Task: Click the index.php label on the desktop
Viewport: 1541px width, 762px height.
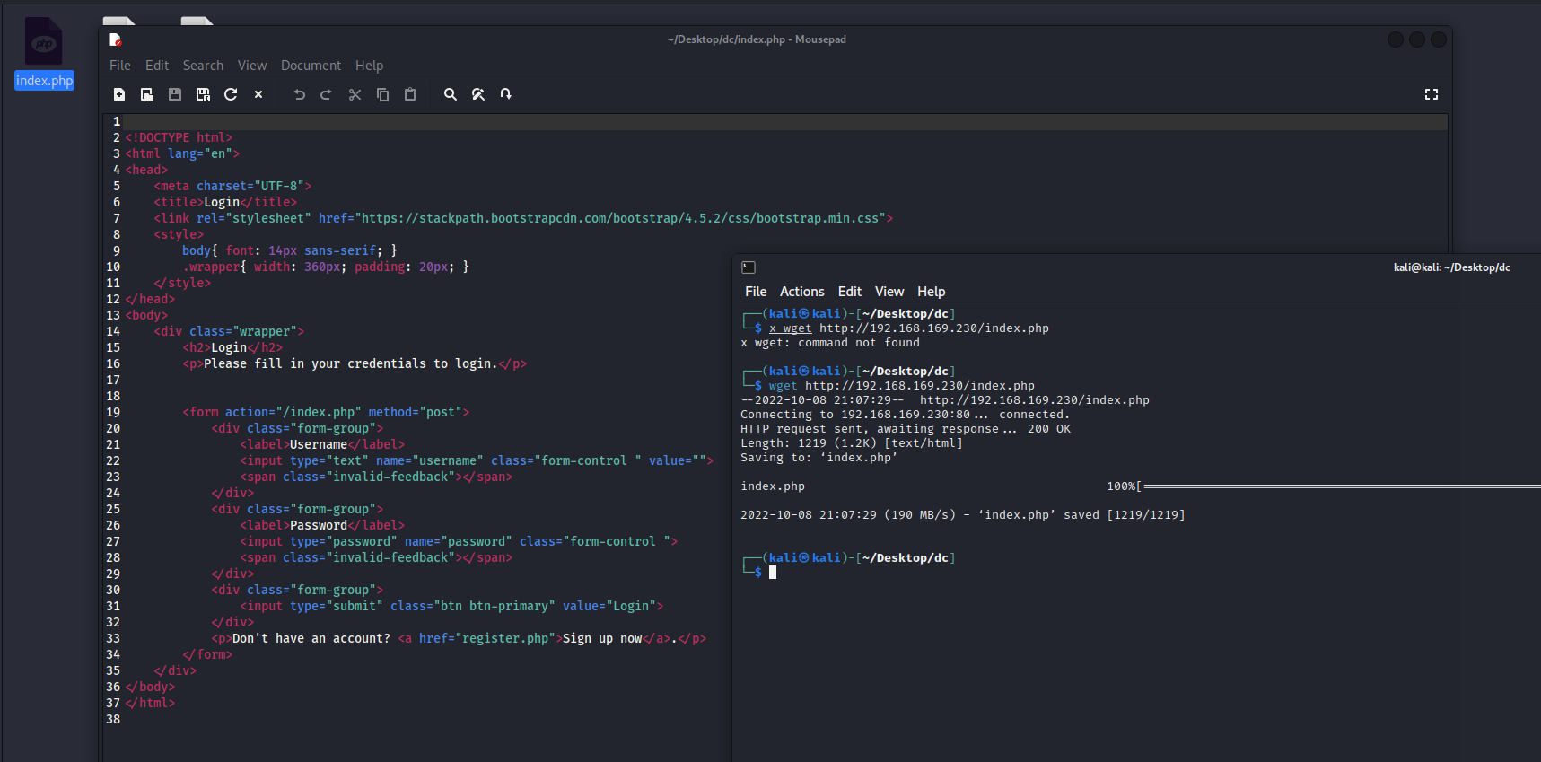Action: pos(44,81)
